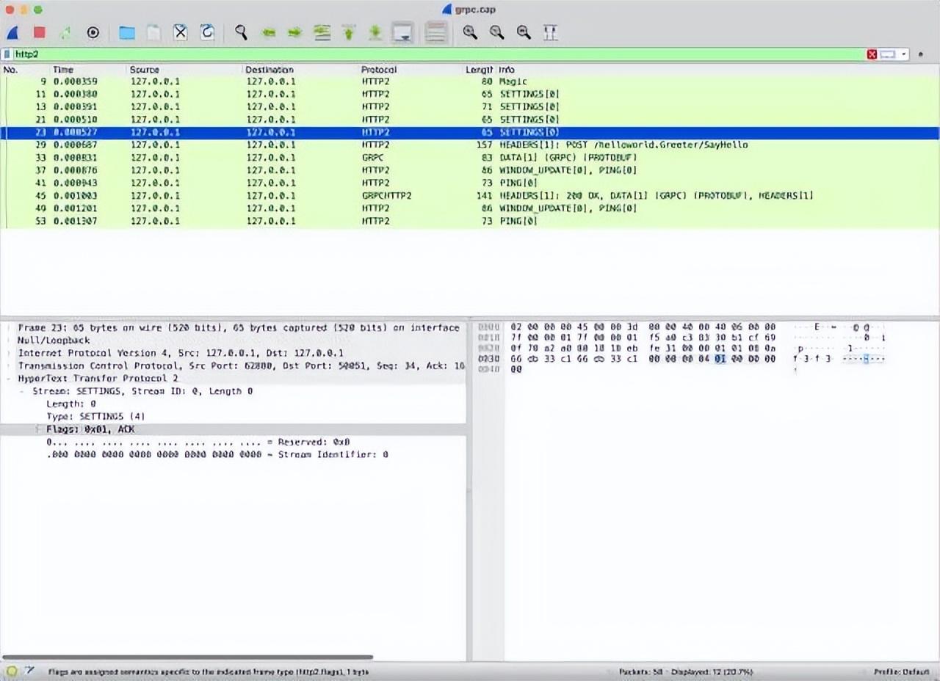Open display filter bookmarks
Screen dimensions: 940x681
pos(7,54)
